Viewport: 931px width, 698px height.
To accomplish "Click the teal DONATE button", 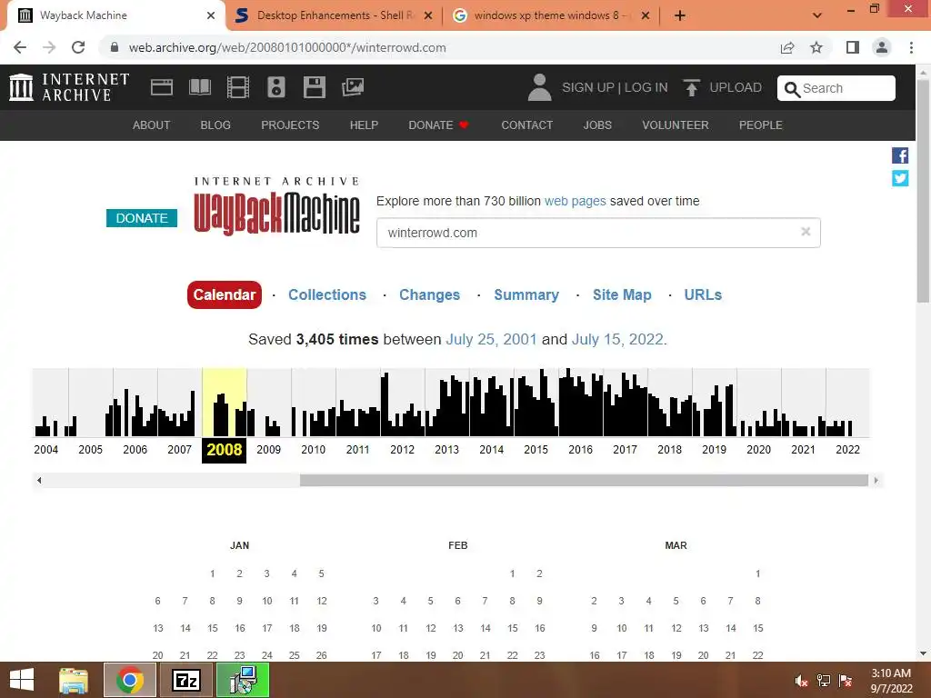I will [141, 218].
